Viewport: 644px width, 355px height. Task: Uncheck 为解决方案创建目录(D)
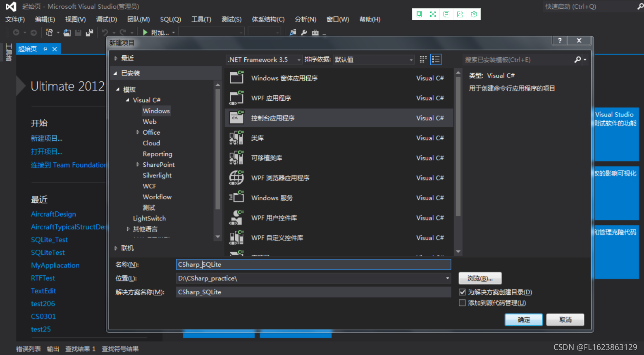[x=462, y=292]
